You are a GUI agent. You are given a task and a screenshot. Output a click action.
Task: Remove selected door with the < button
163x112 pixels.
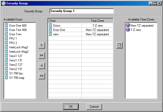click(x=42, y=66)
